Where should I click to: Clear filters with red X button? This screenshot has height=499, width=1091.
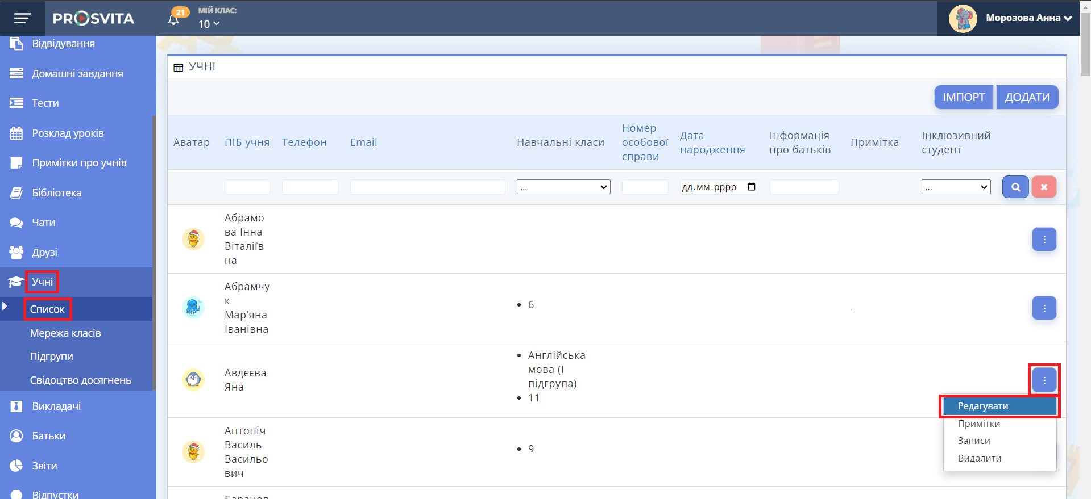[x=1044, y=187]
